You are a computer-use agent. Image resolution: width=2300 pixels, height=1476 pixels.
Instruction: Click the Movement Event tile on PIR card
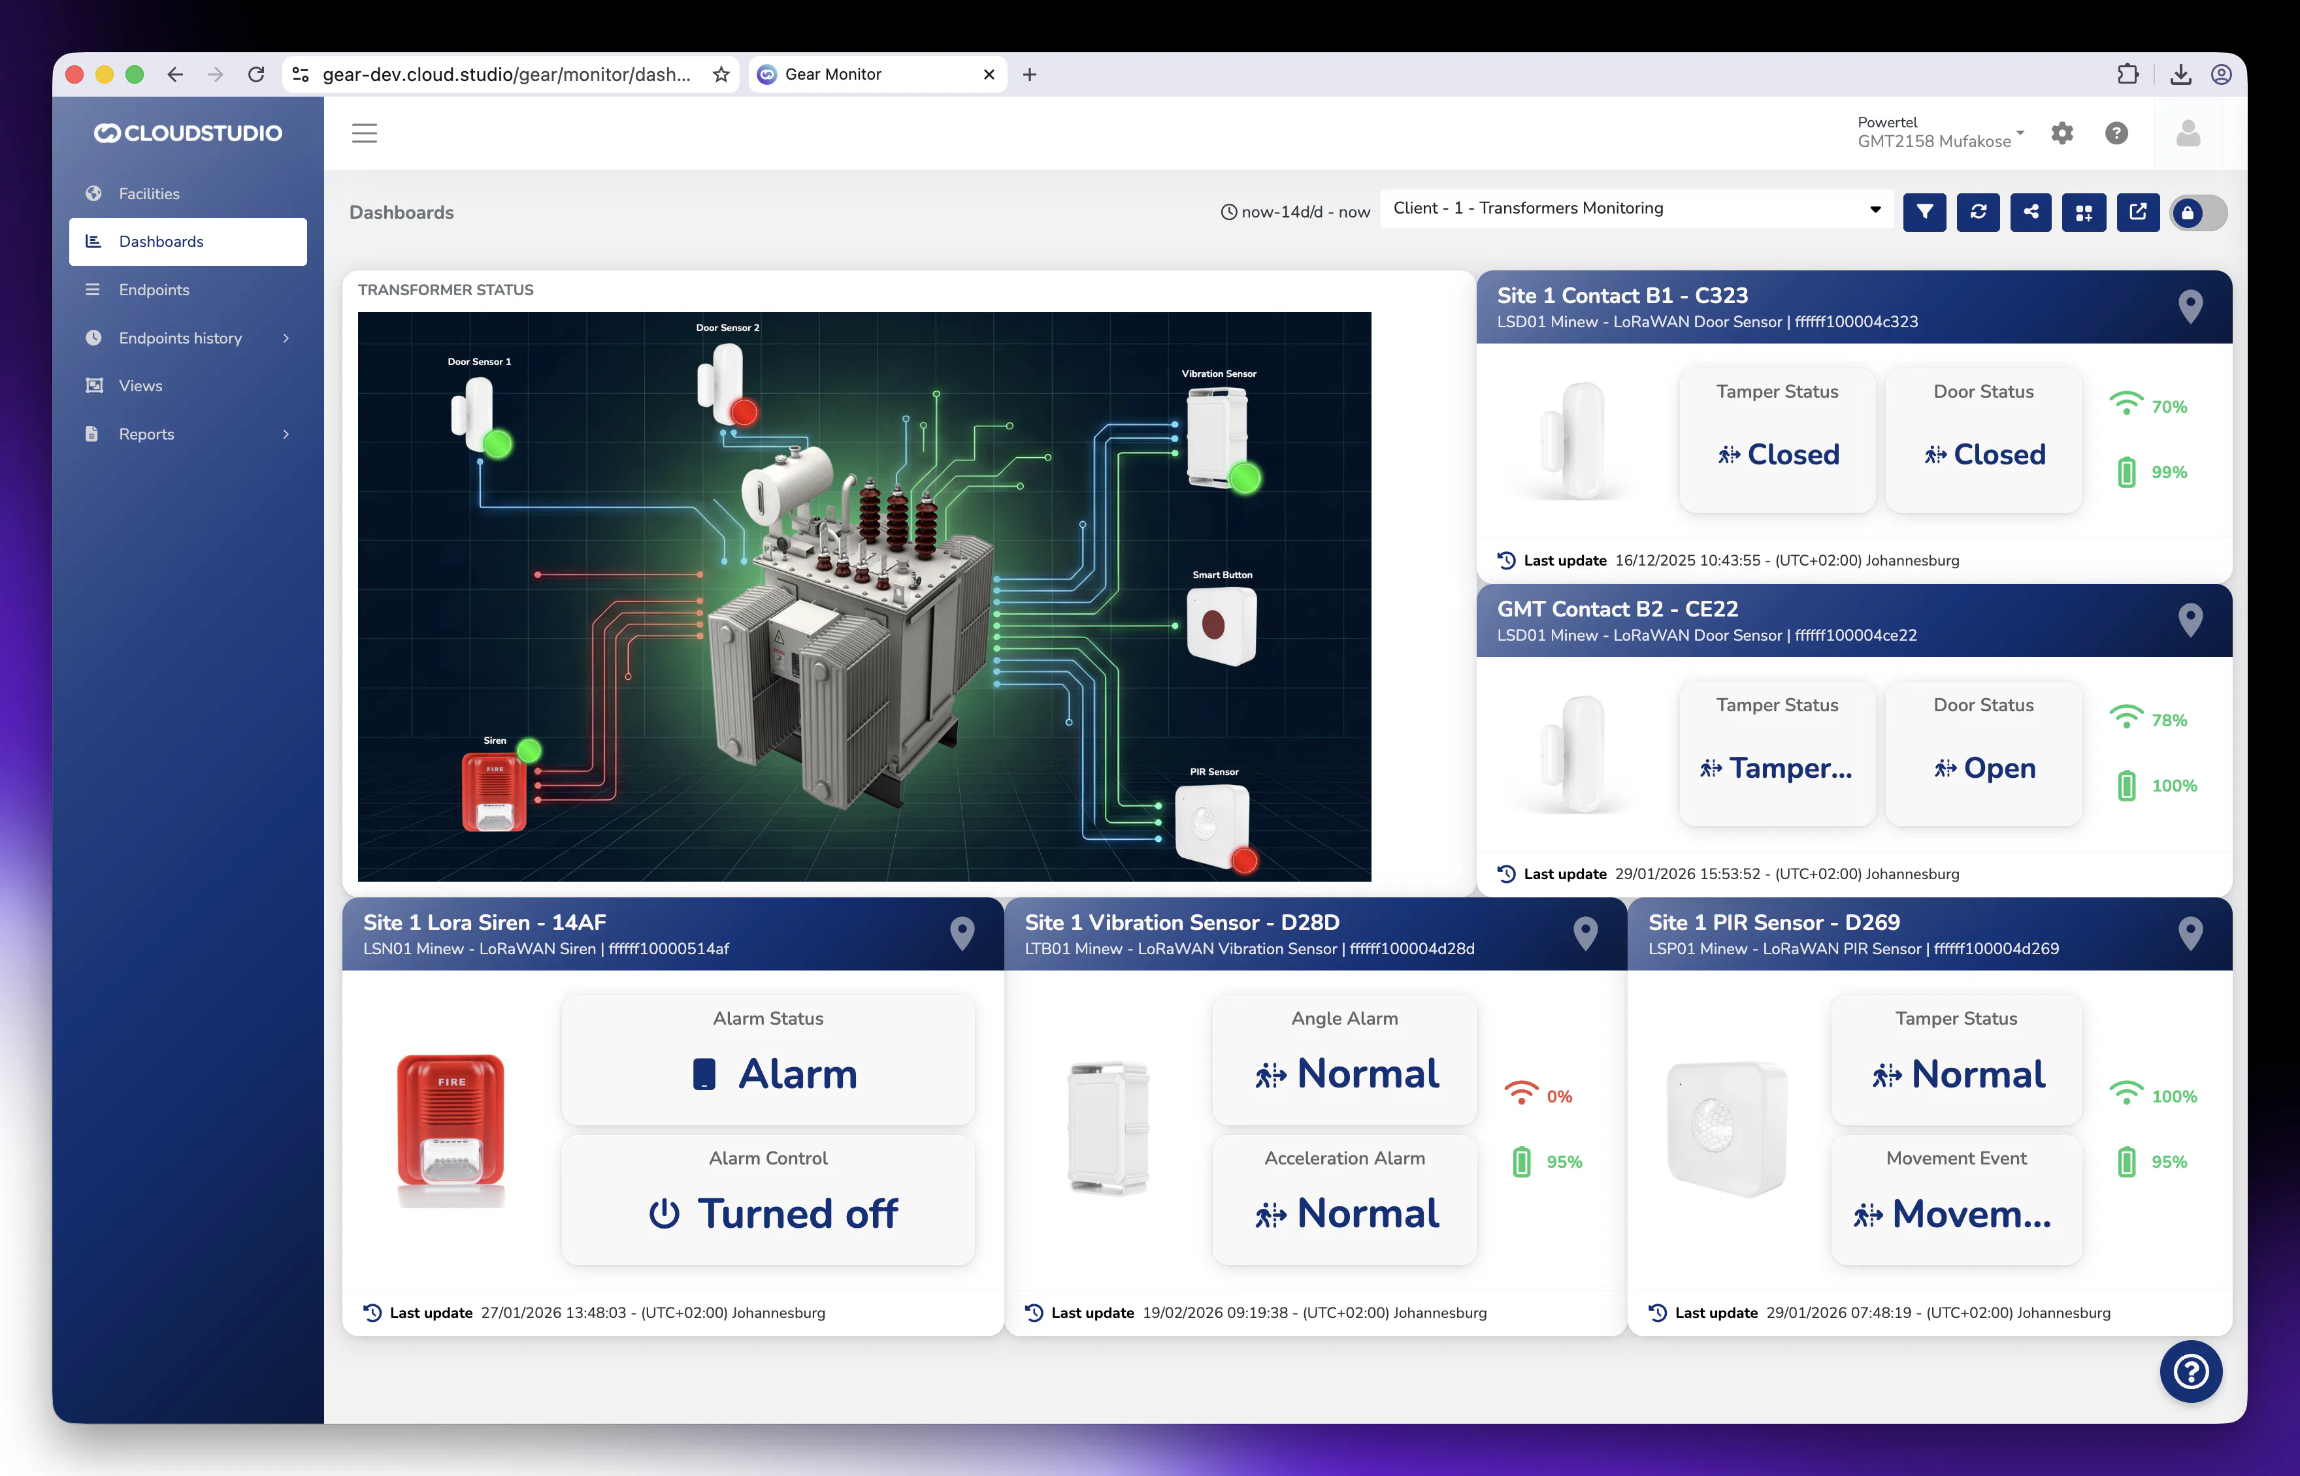tap(1957, 1201)
